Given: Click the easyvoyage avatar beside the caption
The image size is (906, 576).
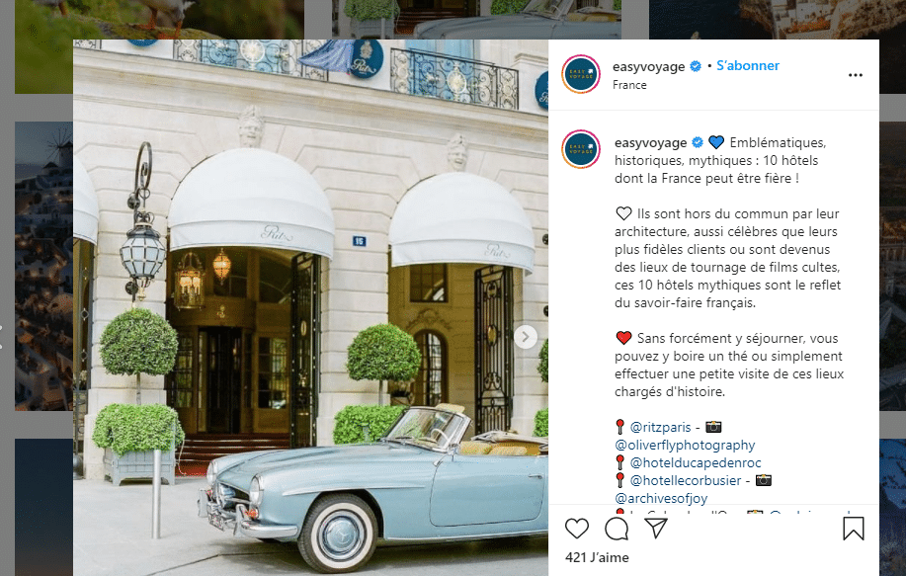Looking at the screenshot, I should click(581, 149).
